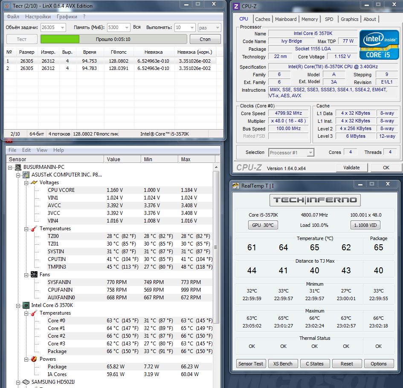This screenshot has width=403, height=388.
Task: Collapse the Intel Core i5 3570K node
Action: [18, 306]
